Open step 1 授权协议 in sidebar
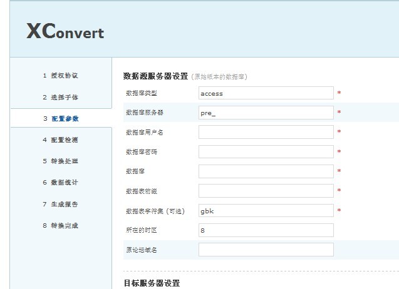The height and width of the screenshot is (289, 399). point(60,76)
